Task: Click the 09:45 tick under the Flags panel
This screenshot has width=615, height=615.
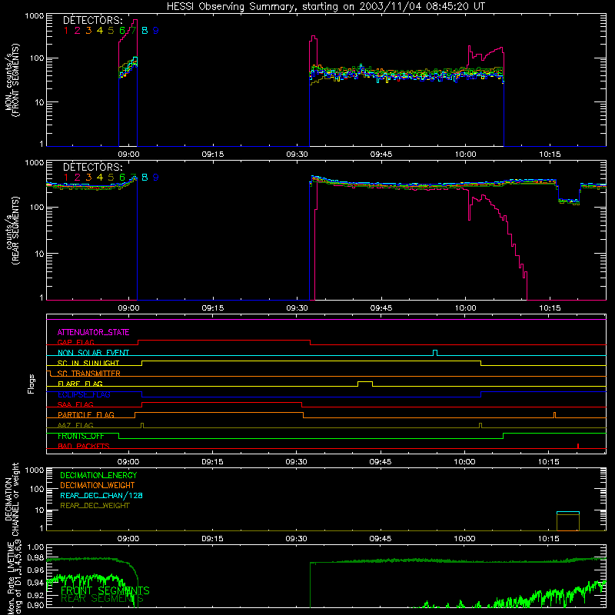Action: (x=381, y=462)
